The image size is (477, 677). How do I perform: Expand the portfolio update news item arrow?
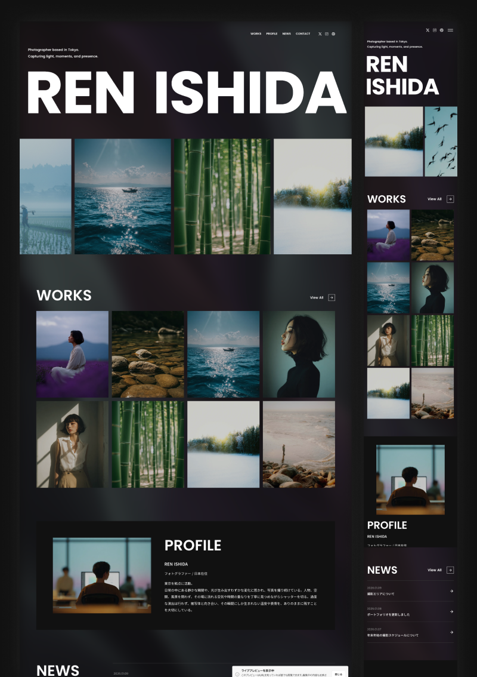(451, 611)
